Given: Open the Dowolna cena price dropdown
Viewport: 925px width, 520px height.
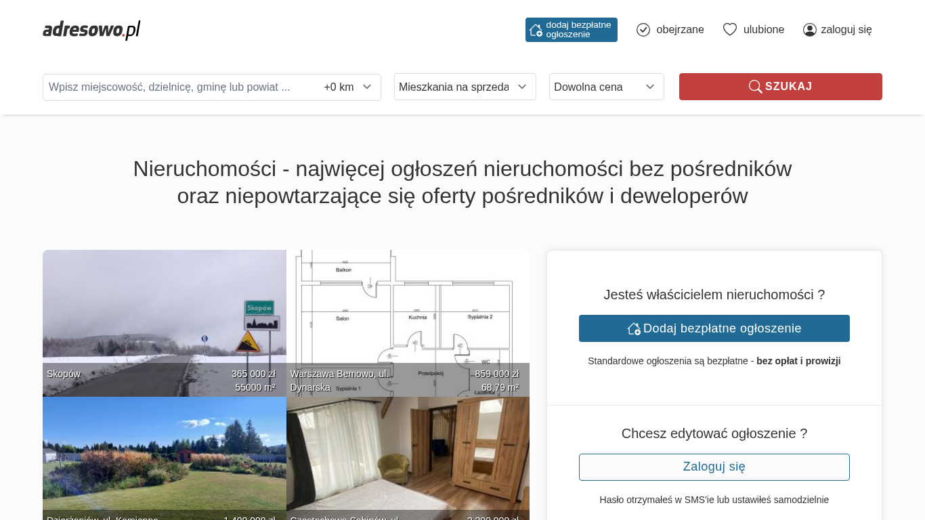Looking at the screenshot, I should (606, 87).
